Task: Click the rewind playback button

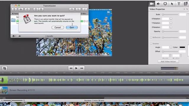Action: coord(71,68)
